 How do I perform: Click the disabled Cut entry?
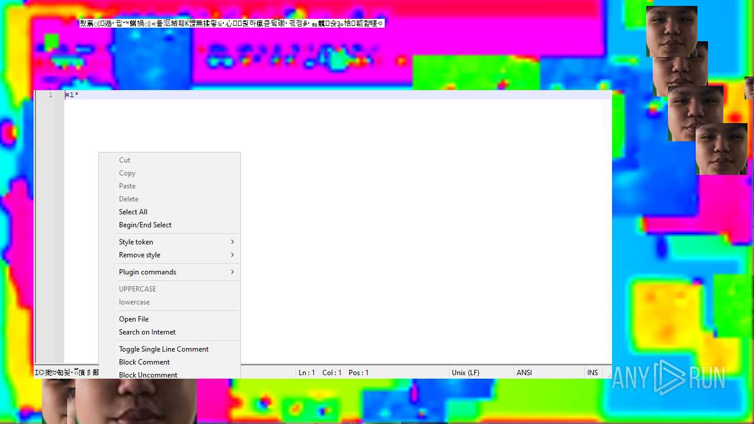pos(169,160)
